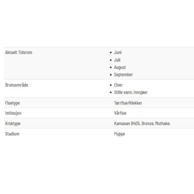The height and width of the screenshot is (194, 194).
Task: Select the Elver list item
Action: 118,85
